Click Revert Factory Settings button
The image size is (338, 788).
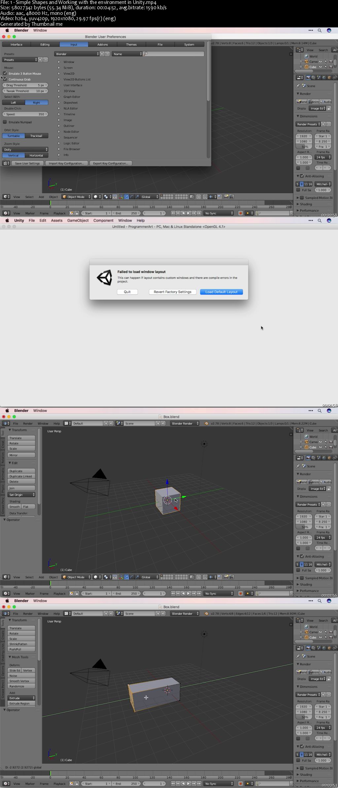(x=173, y=292)
